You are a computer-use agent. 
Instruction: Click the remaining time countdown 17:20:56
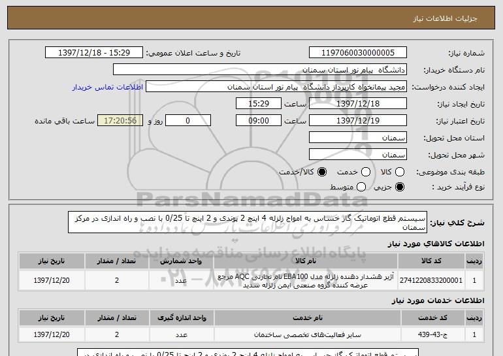point(120,121)
